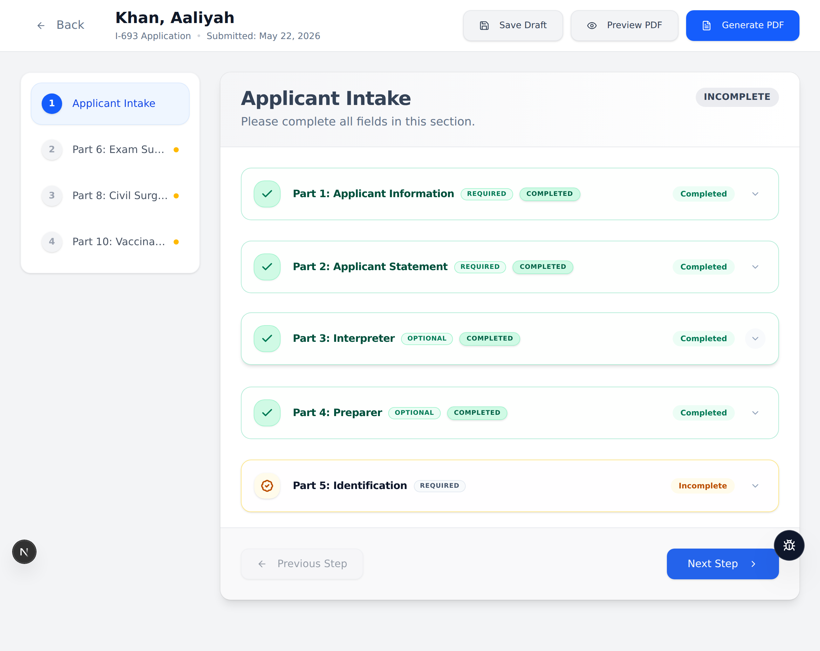Screen dimensions: 820x651
Task: Click the Khan, Aaliyah applicant name heading
Action: click(175, 18)
